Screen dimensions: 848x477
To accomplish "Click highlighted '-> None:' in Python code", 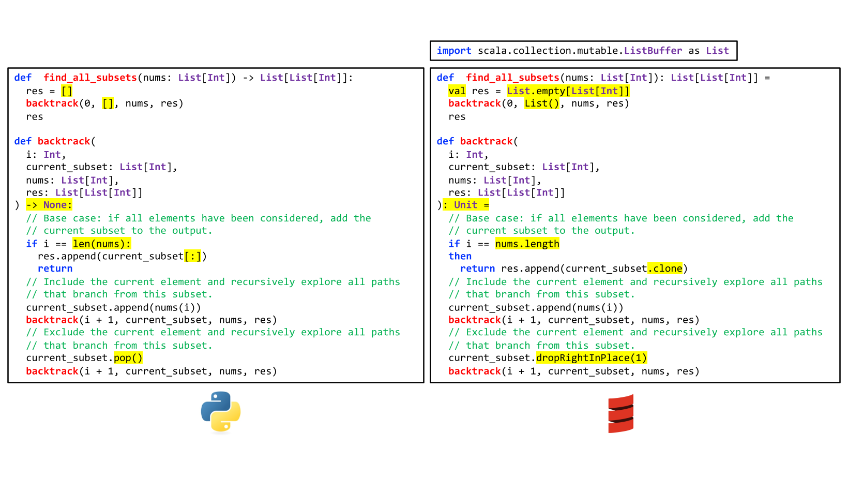I will (49, 205).
